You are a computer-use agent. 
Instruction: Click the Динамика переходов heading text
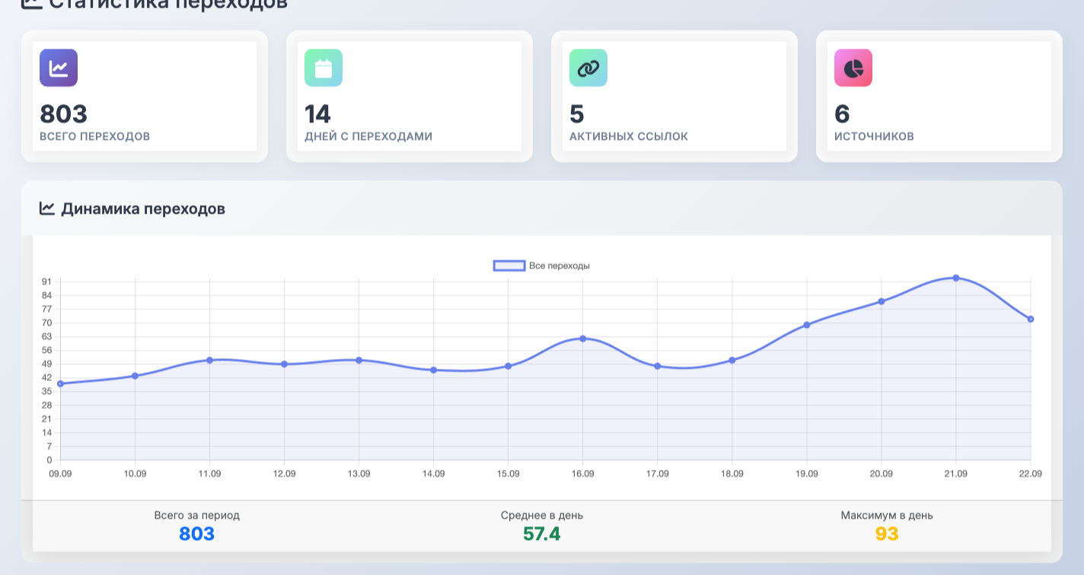click(143, 208)
